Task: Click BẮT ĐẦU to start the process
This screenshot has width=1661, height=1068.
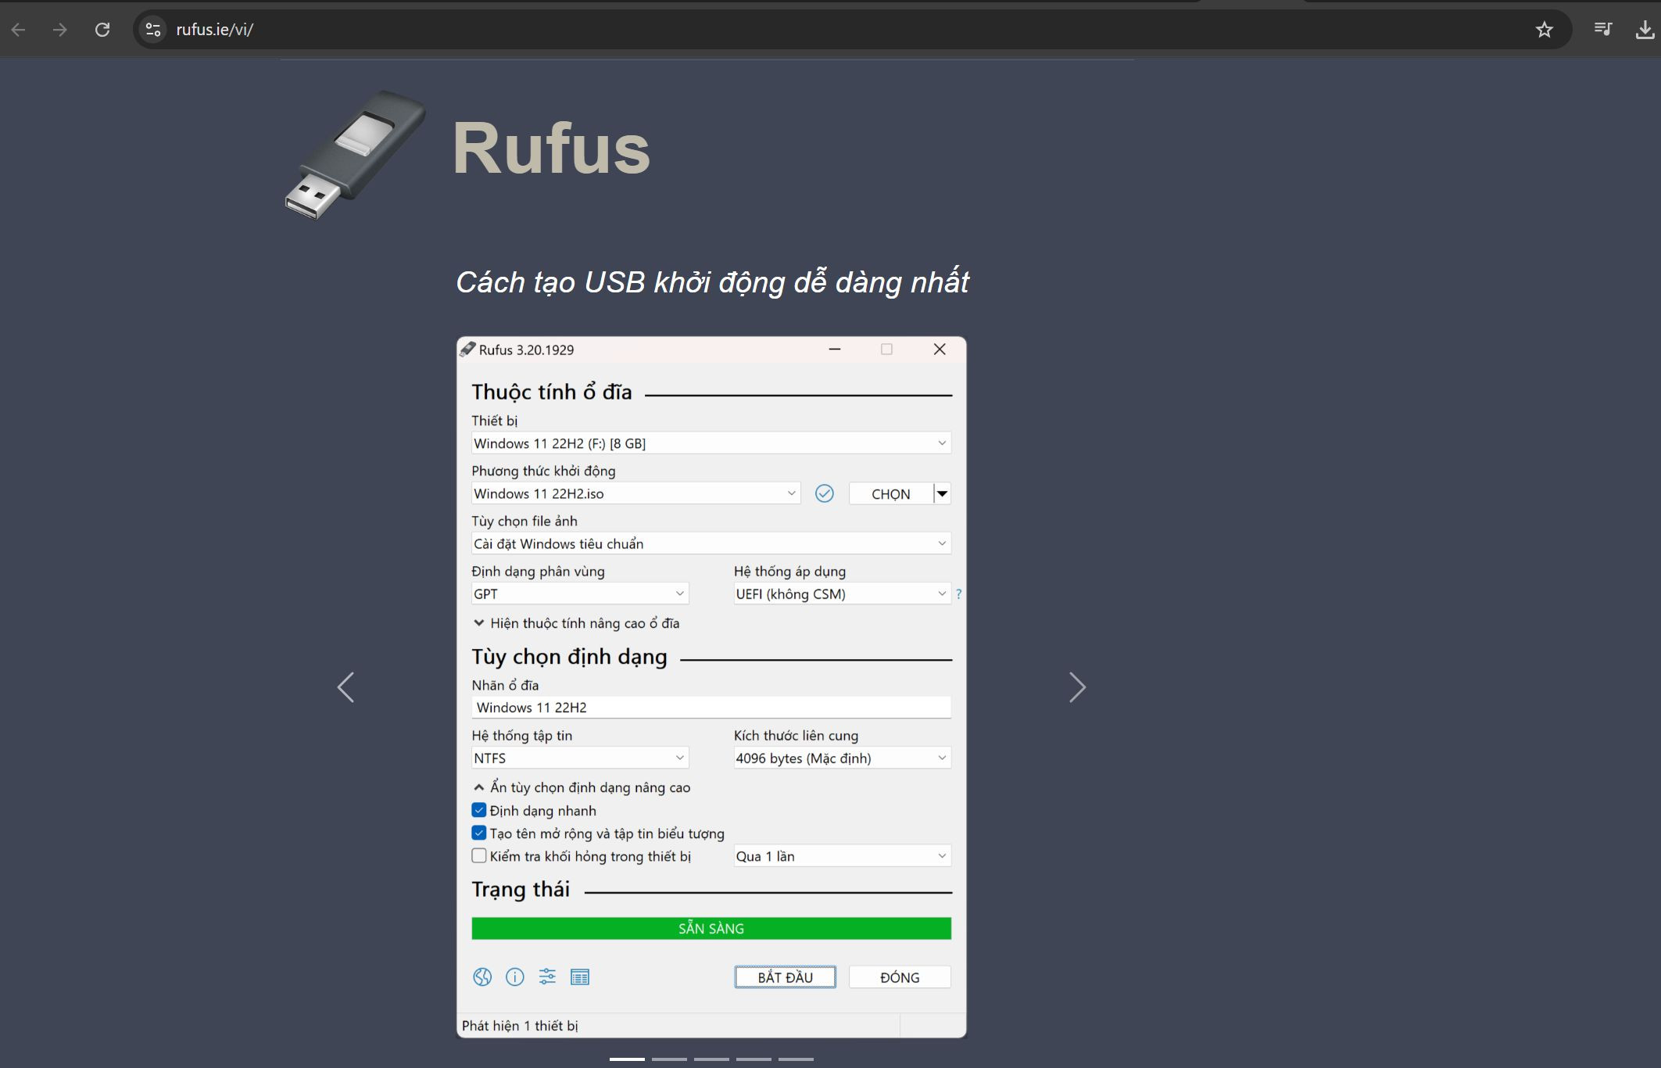Action: pyautogui.click(x=786, y=976)
